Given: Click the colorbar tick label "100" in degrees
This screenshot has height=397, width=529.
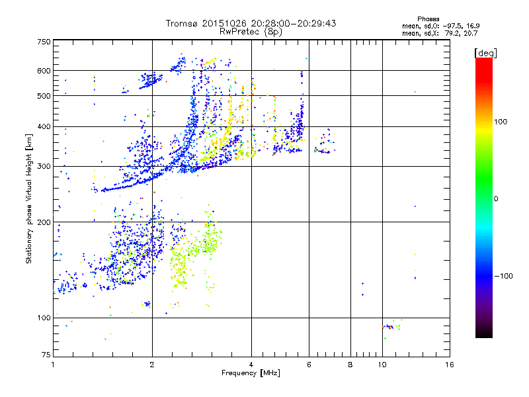Looking at the screenshot, I should (501, 122).
